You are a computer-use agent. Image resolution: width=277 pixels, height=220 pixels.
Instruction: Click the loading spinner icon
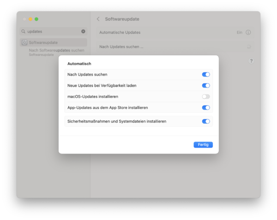249,47
